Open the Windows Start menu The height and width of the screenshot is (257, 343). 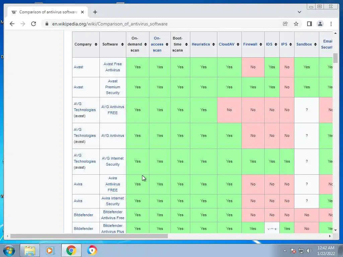(x=9, y=250)
